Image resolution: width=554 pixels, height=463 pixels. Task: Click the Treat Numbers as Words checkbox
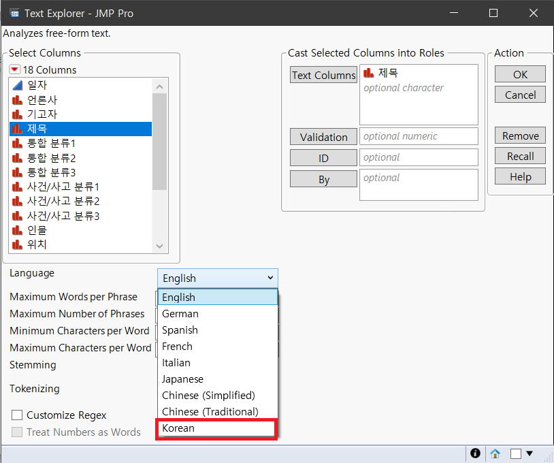pyautogui.click(x=17, y=432)
